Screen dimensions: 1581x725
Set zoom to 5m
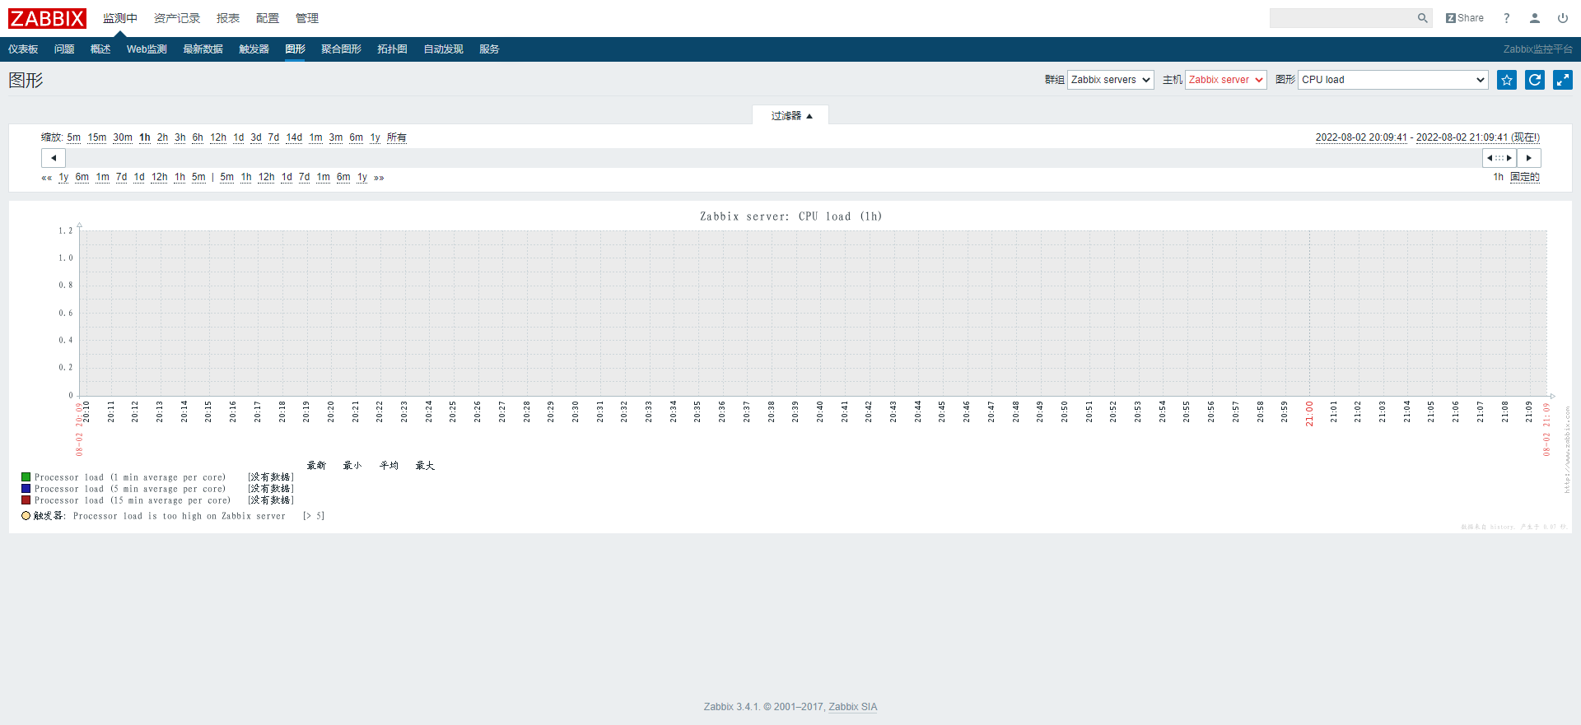tap(74, 137)
